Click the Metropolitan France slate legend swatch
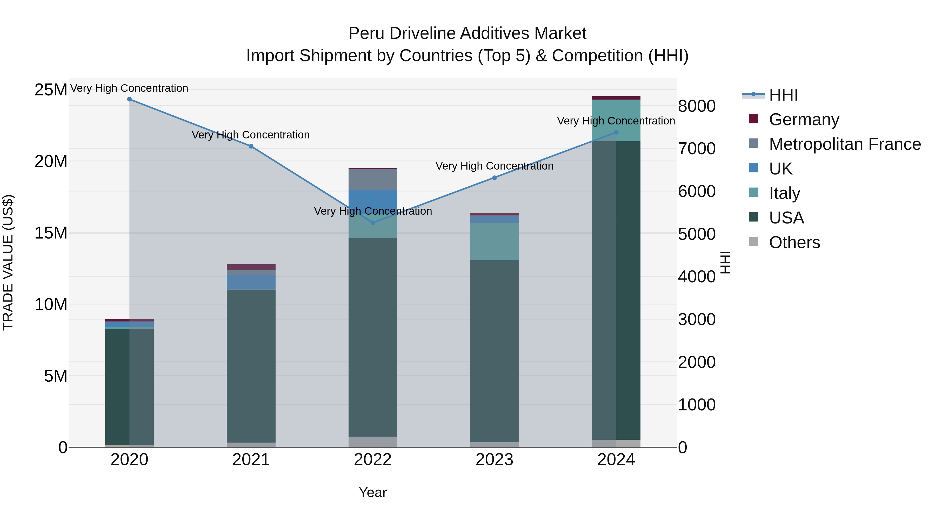Viewport: 935px width, 525px height. [753, 143]
